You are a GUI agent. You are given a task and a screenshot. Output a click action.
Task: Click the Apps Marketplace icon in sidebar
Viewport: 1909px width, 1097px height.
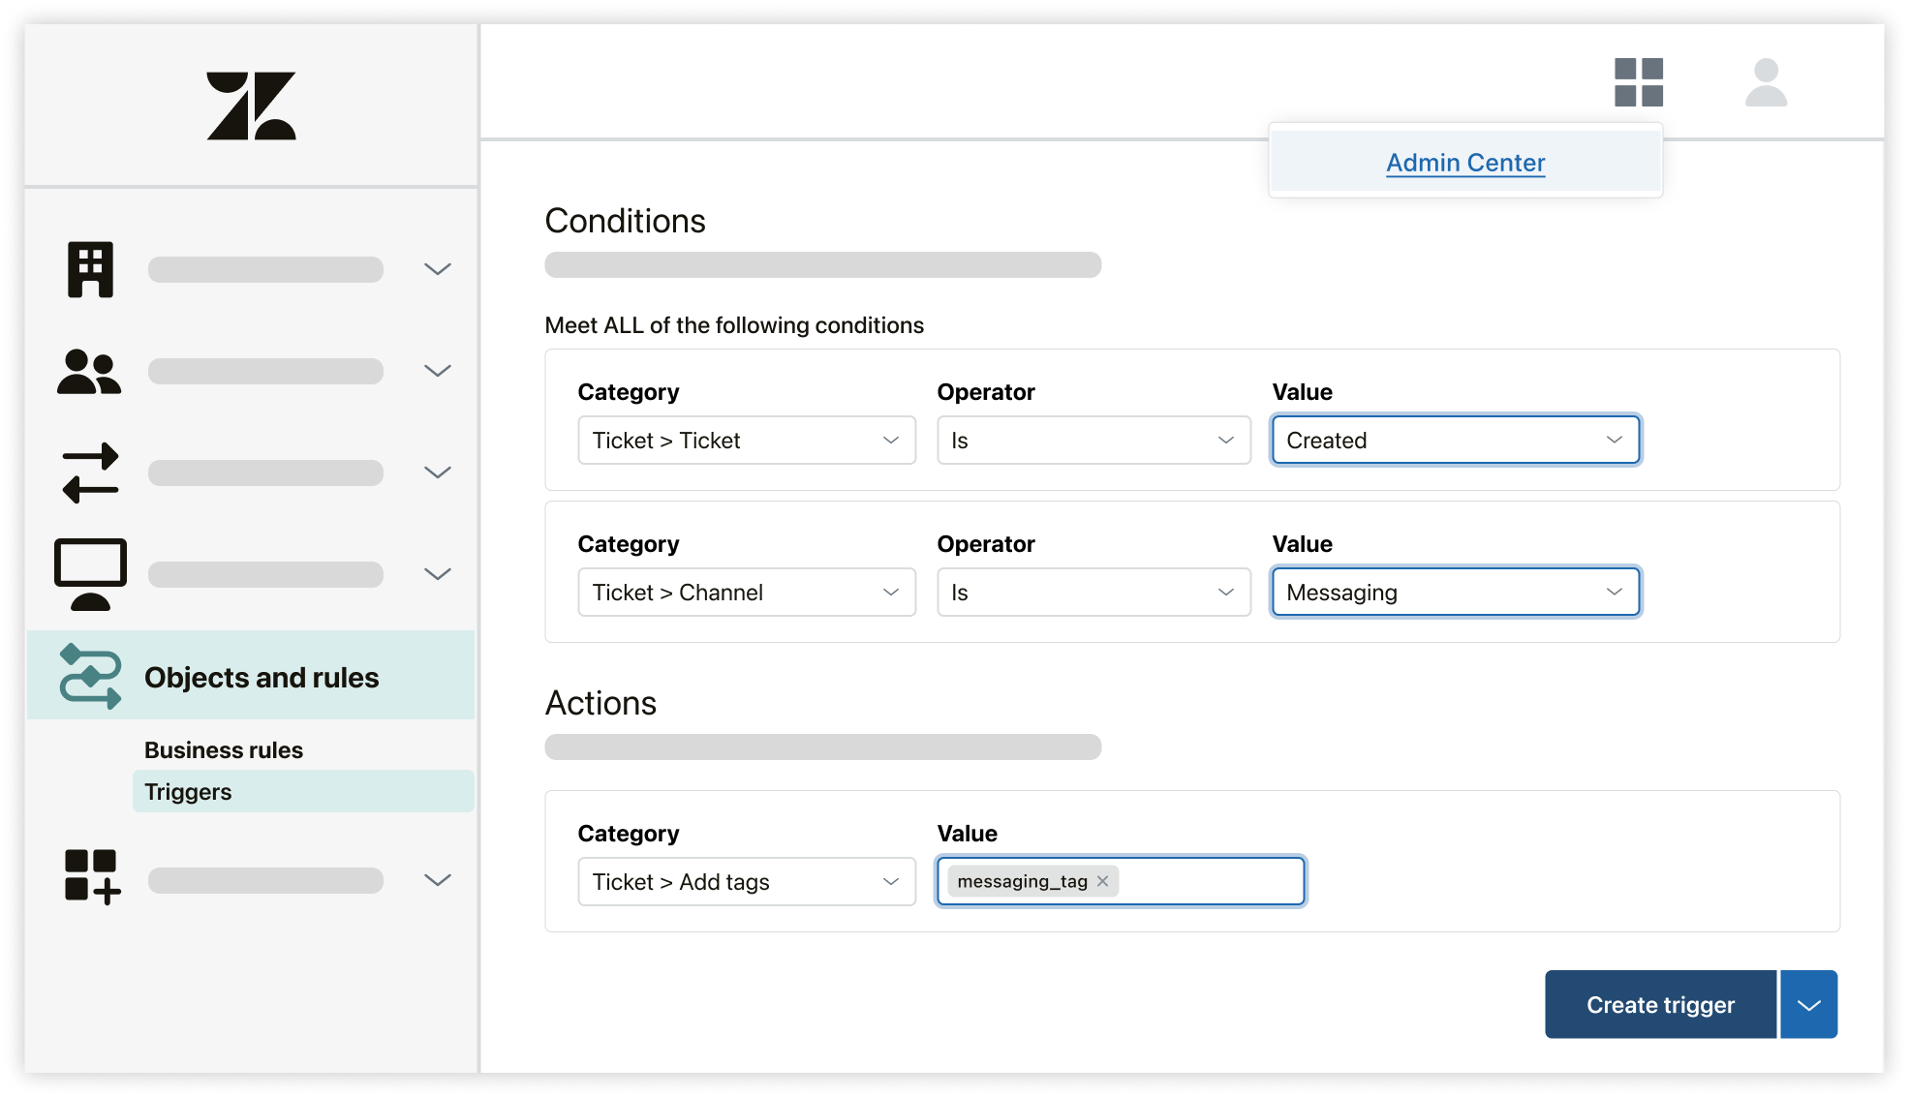pyautogui.click(x=90, y=879)
